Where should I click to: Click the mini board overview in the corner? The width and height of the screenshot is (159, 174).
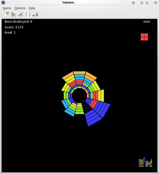point(145,162)
